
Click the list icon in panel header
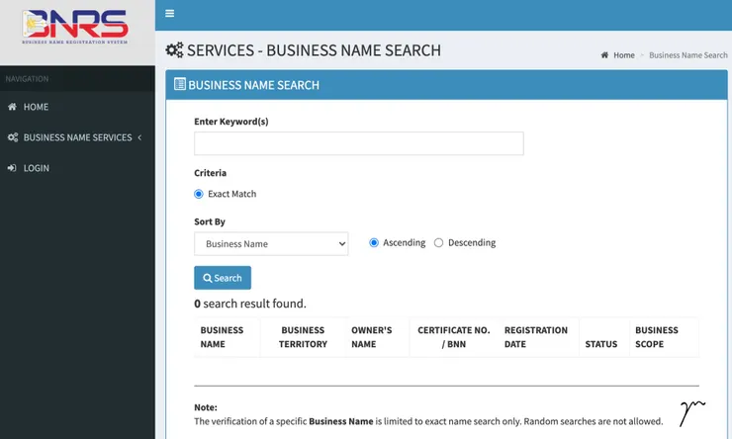click(180, 84)
